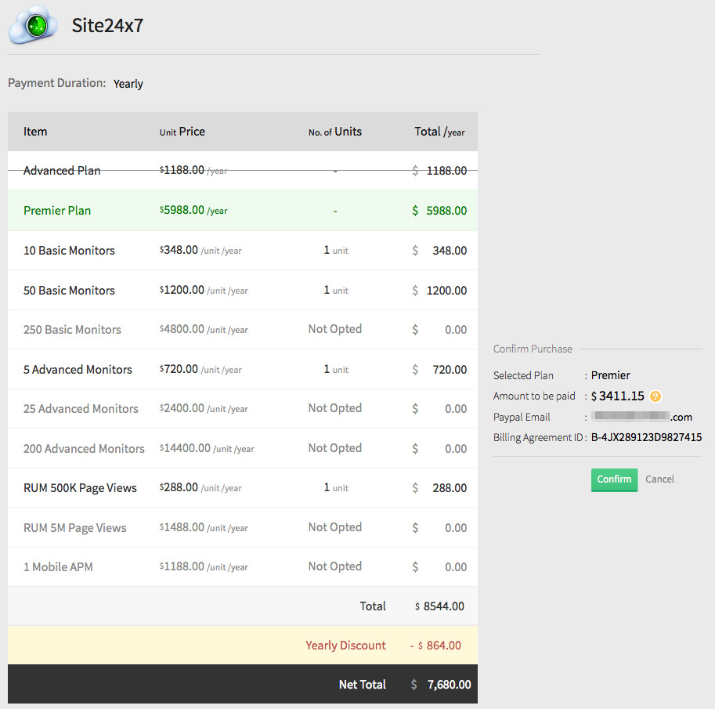Click the Cancel link

(659, 479)
